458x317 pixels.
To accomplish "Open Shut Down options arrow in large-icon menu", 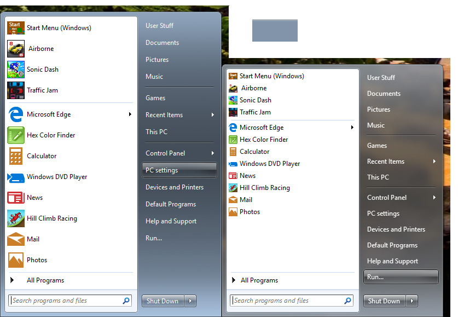I will click(x=190, y=301).
